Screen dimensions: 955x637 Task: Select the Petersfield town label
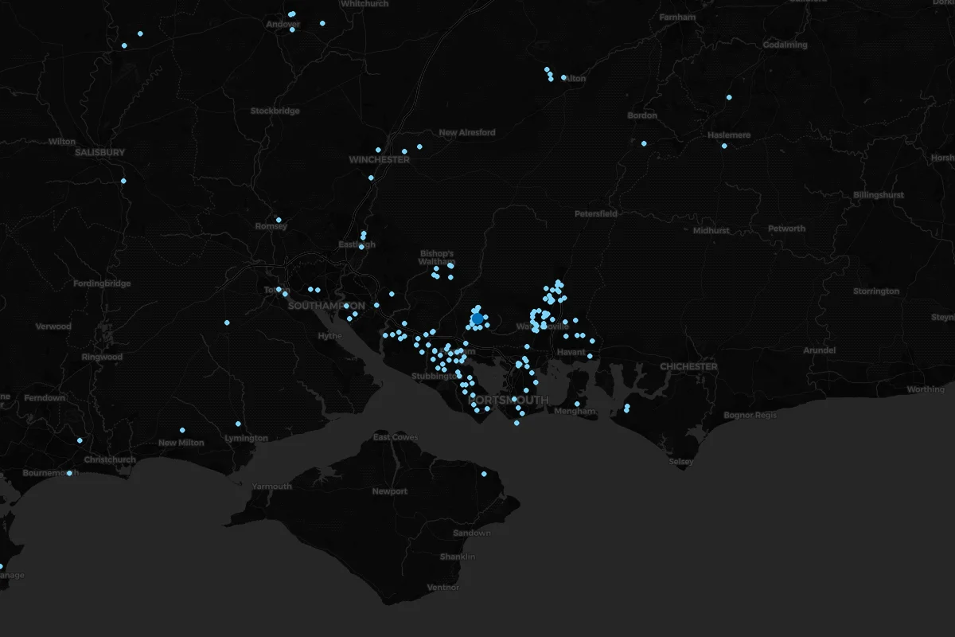(x=596, y=213)
